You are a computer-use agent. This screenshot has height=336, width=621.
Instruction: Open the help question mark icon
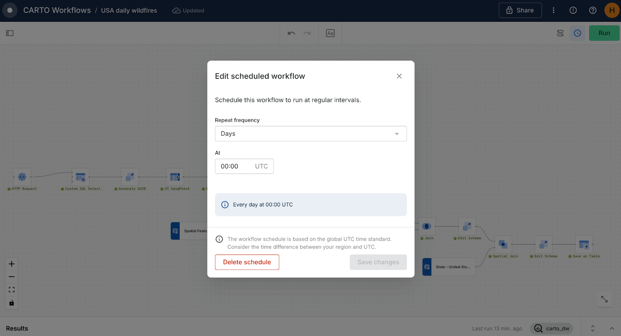[593, 10]
